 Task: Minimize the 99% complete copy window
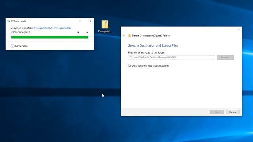click(x=72, y=21)
